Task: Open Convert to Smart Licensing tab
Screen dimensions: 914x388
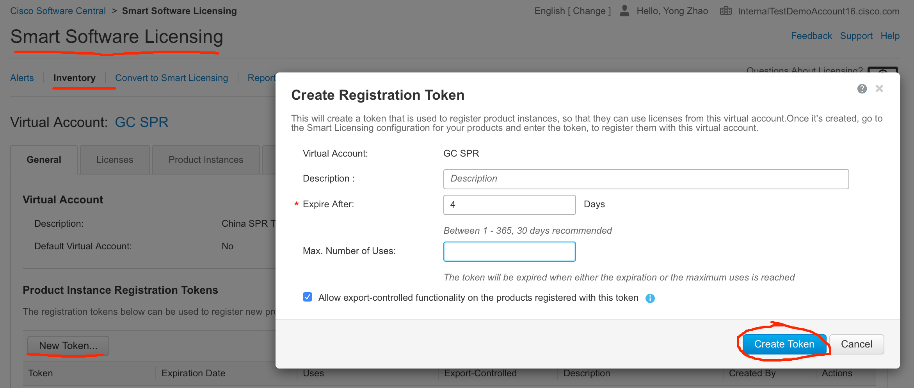Action: tap(171, 78)
